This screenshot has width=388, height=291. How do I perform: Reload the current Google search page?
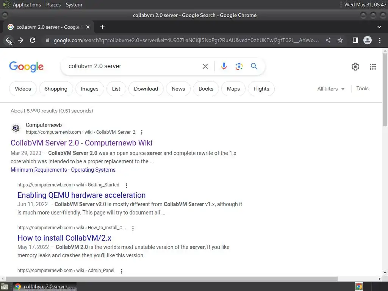point(33,40)
